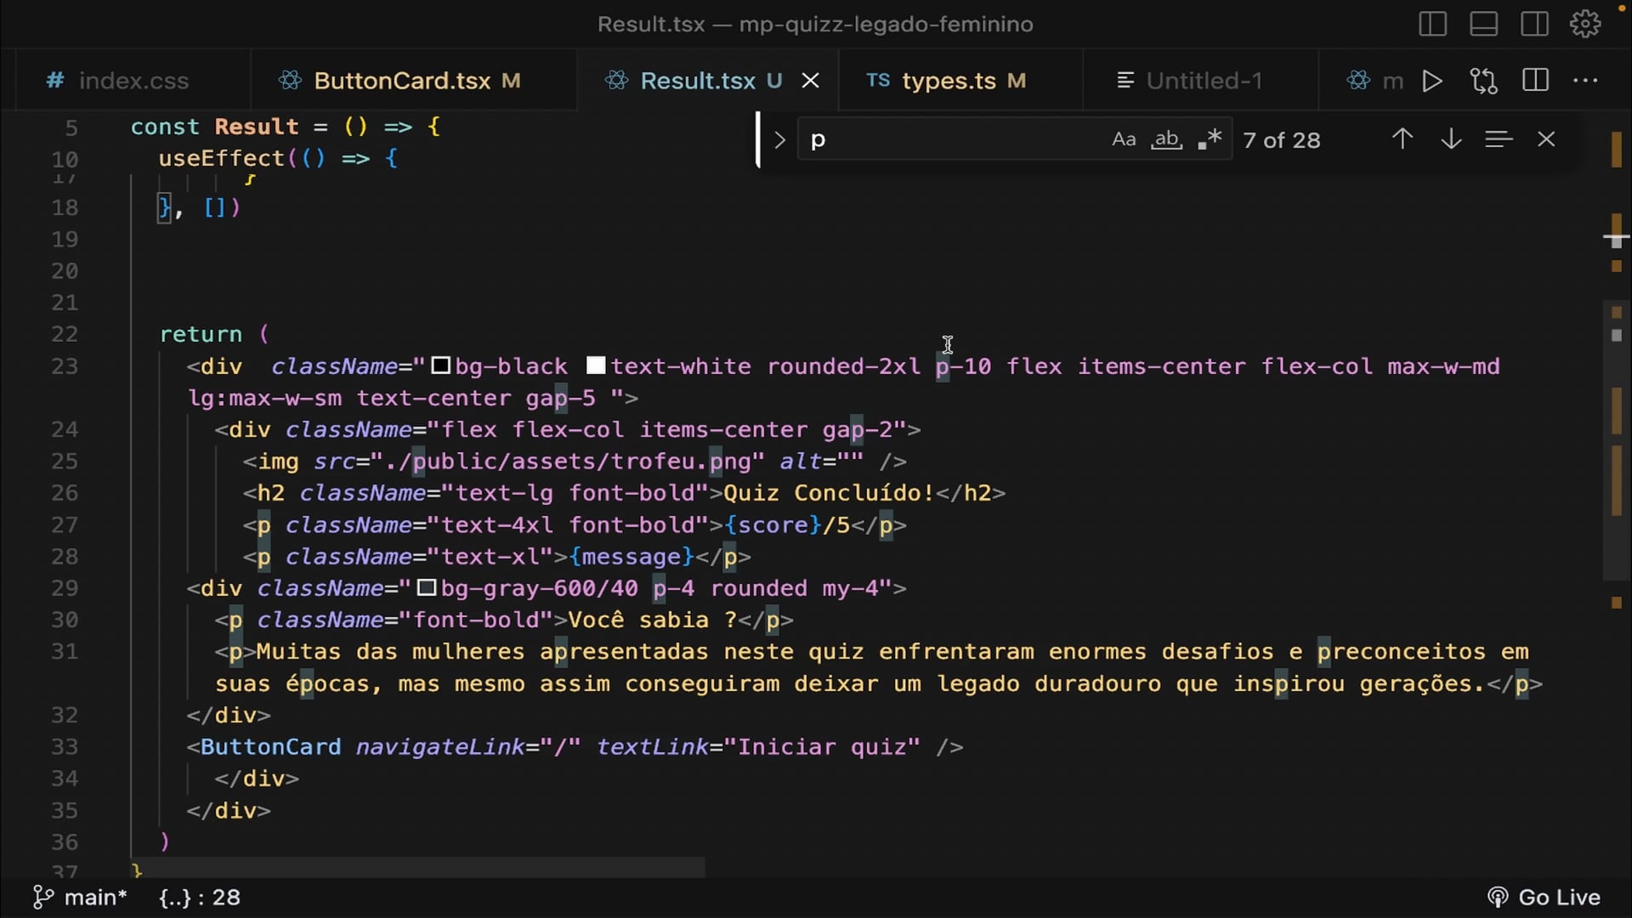Click line number 23 in gutter
The width and height of the screenshot is (1632, 918).
pos(65,366)
